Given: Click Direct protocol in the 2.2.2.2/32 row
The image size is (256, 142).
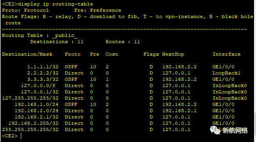Looking at the screenshot, I should click(x=74, y=73).
